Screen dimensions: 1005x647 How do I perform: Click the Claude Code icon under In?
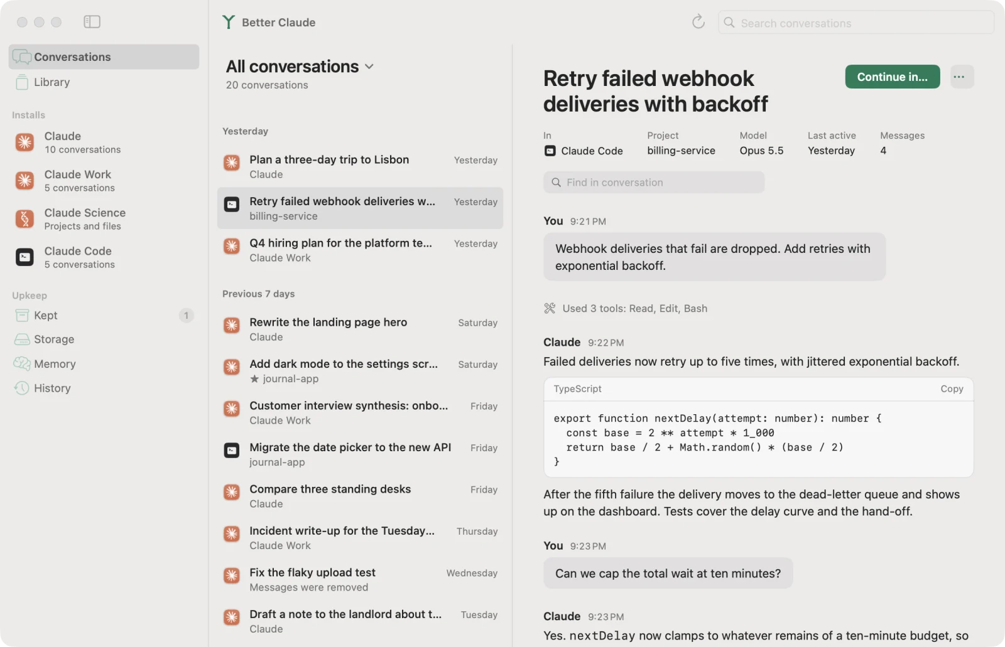(550, 151)
